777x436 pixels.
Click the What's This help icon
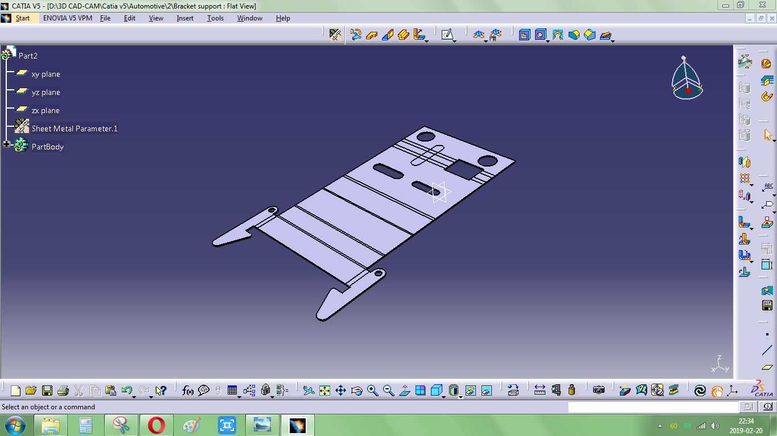click(x=161, y=391)
